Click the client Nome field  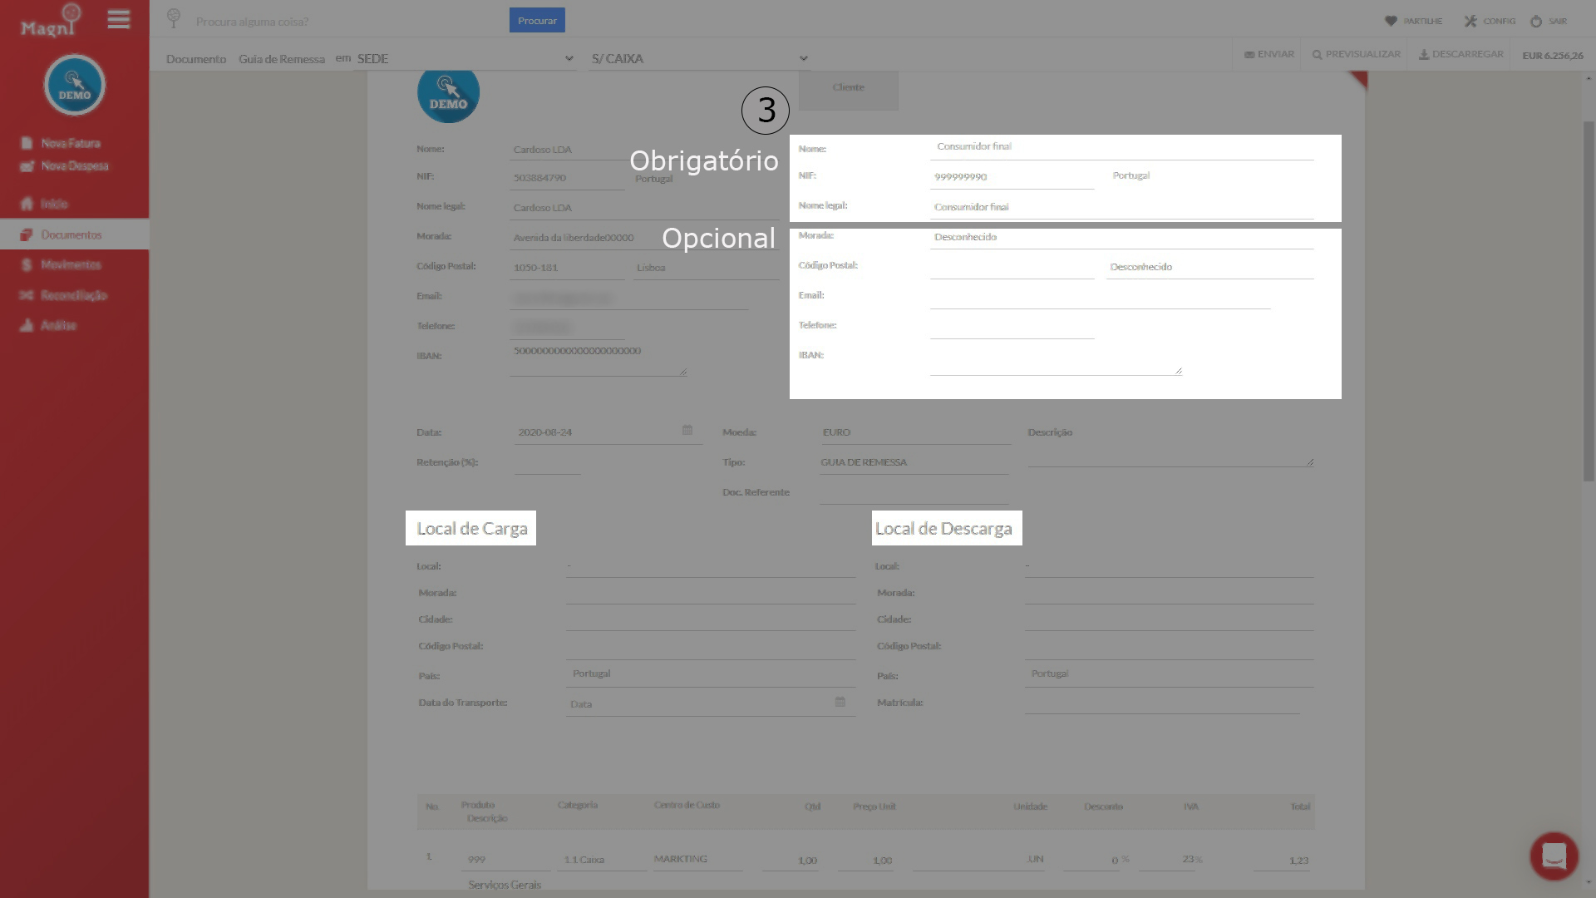pos(1121,147)
